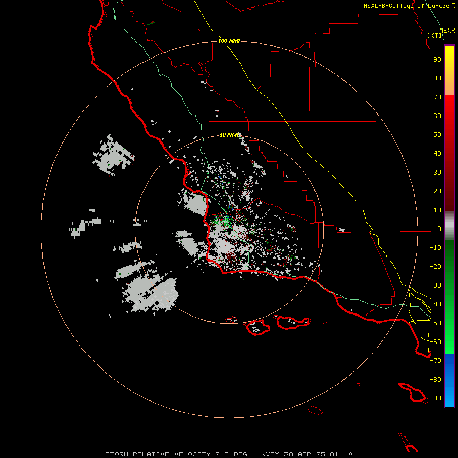Click the 20 value on the velocity scale
Screen dimensions: 458x458
click(437, 191)
